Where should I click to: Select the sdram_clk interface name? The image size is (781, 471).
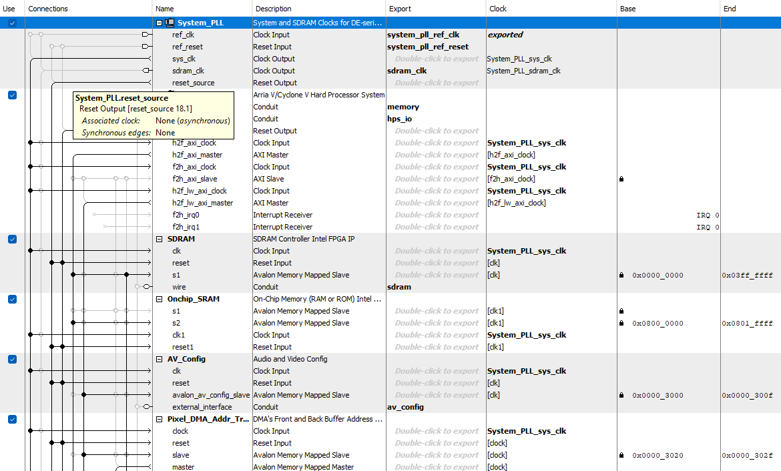(188, 71)
